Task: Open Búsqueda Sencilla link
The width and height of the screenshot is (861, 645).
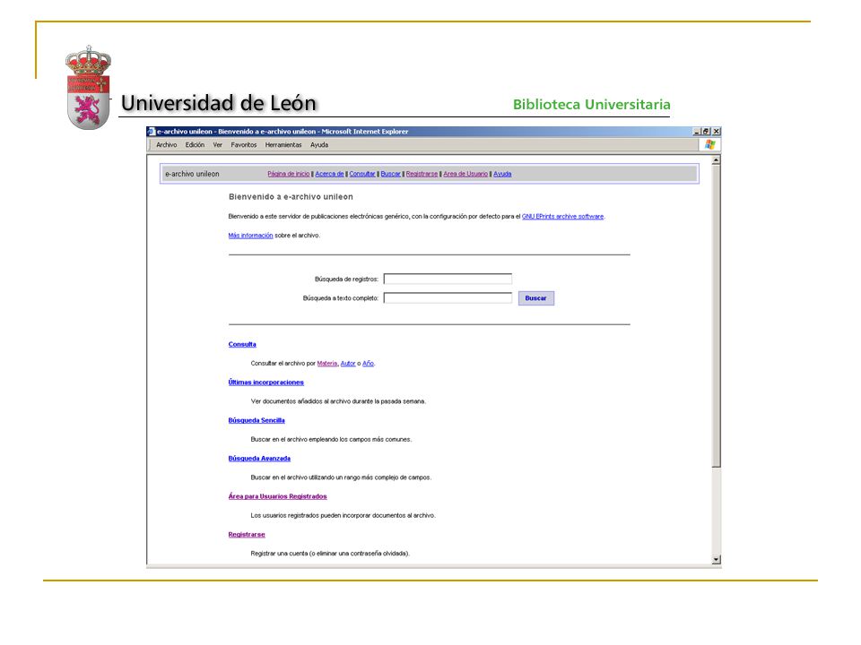Action: click(257, 421)
